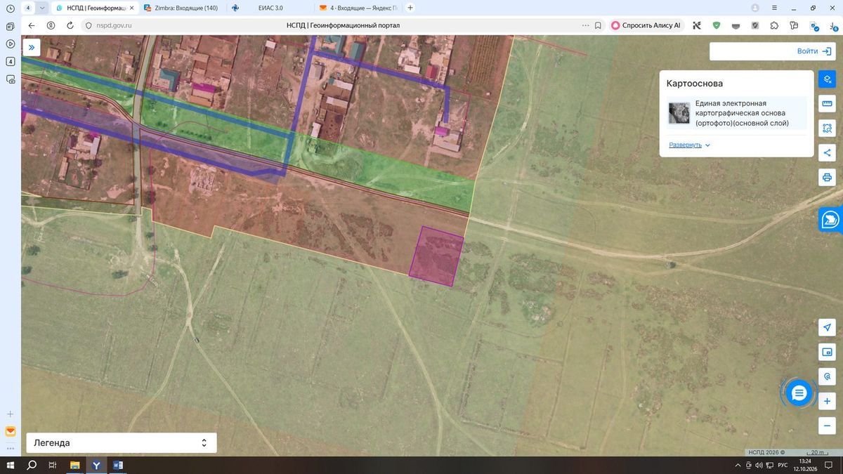Open the round blue chat assistant bubble

[799, 393]
